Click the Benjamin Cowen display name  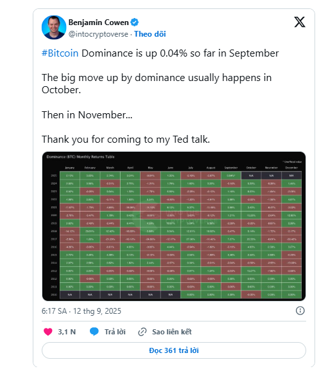98,23
